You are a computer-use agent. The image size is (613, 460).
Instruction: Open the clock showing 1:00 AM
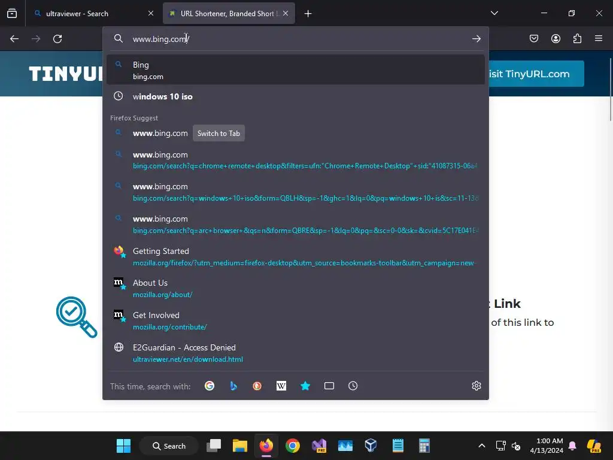click(547, 446)
